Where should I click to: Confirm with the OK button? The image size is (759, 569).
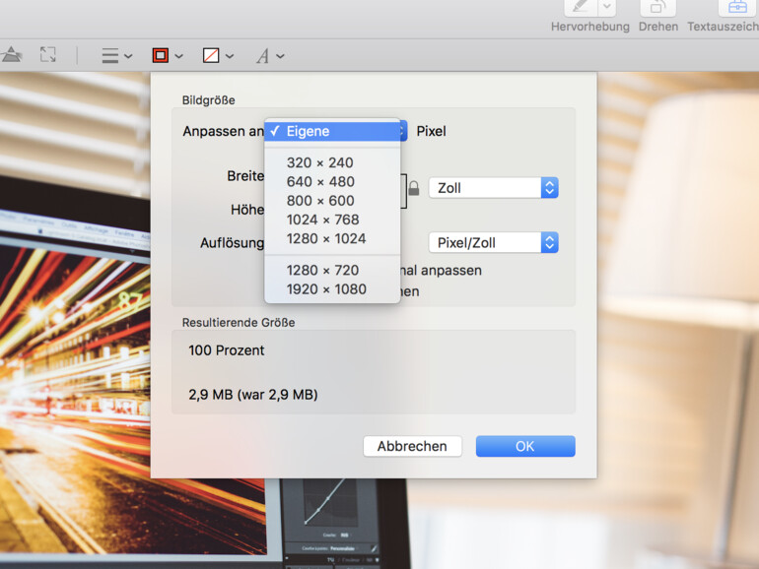pyautogui.click(x=524, y=446)
